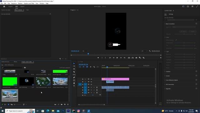Open Program monitor settings wrench
This screenshot has width=200, height=113.
[150, 51]
